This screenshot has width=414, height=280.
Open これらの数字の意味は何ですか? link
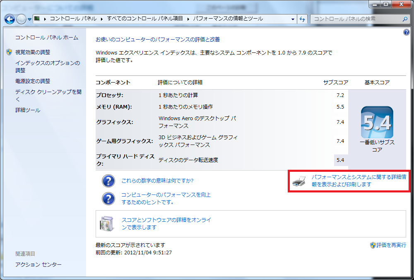click(157, 181)
